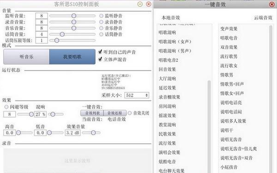The width and height of the screenshot is (277, 173).
Task: Click the 音效还原 button
Action: [115, 113]
